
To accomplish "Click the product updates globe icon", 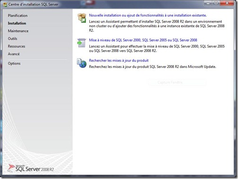I will pos(82,63).
